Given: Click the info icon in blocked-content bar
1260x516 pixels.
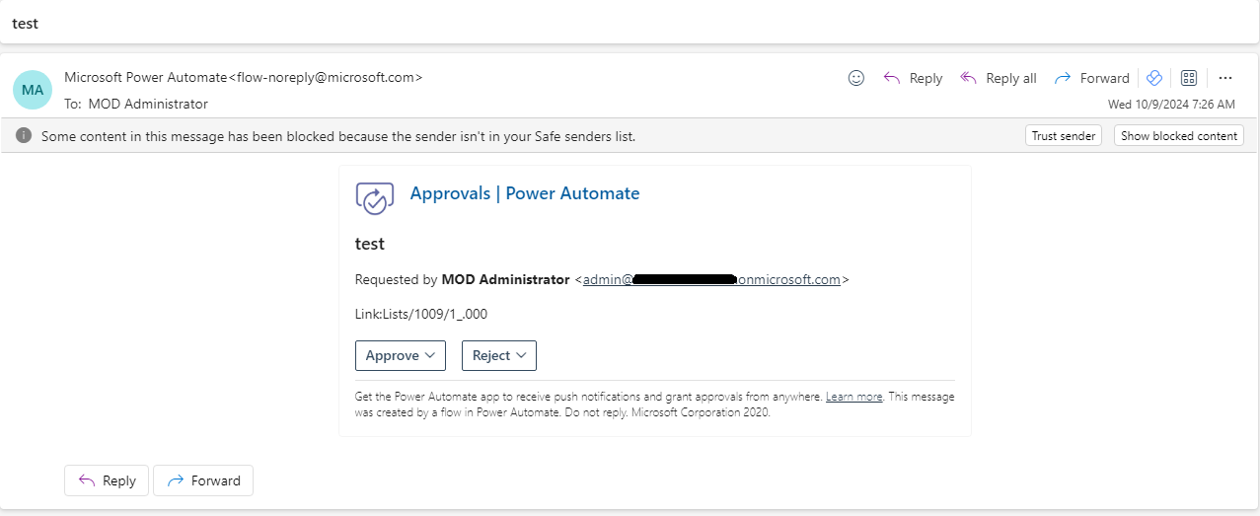Looking at the screenshot, I should click(x=24, y=136).
